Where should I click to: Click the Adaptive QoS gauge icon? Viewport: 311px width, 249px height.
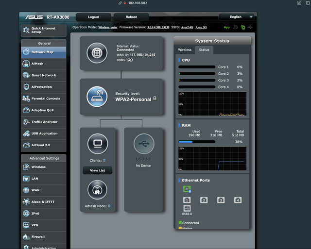pos(26,110)
